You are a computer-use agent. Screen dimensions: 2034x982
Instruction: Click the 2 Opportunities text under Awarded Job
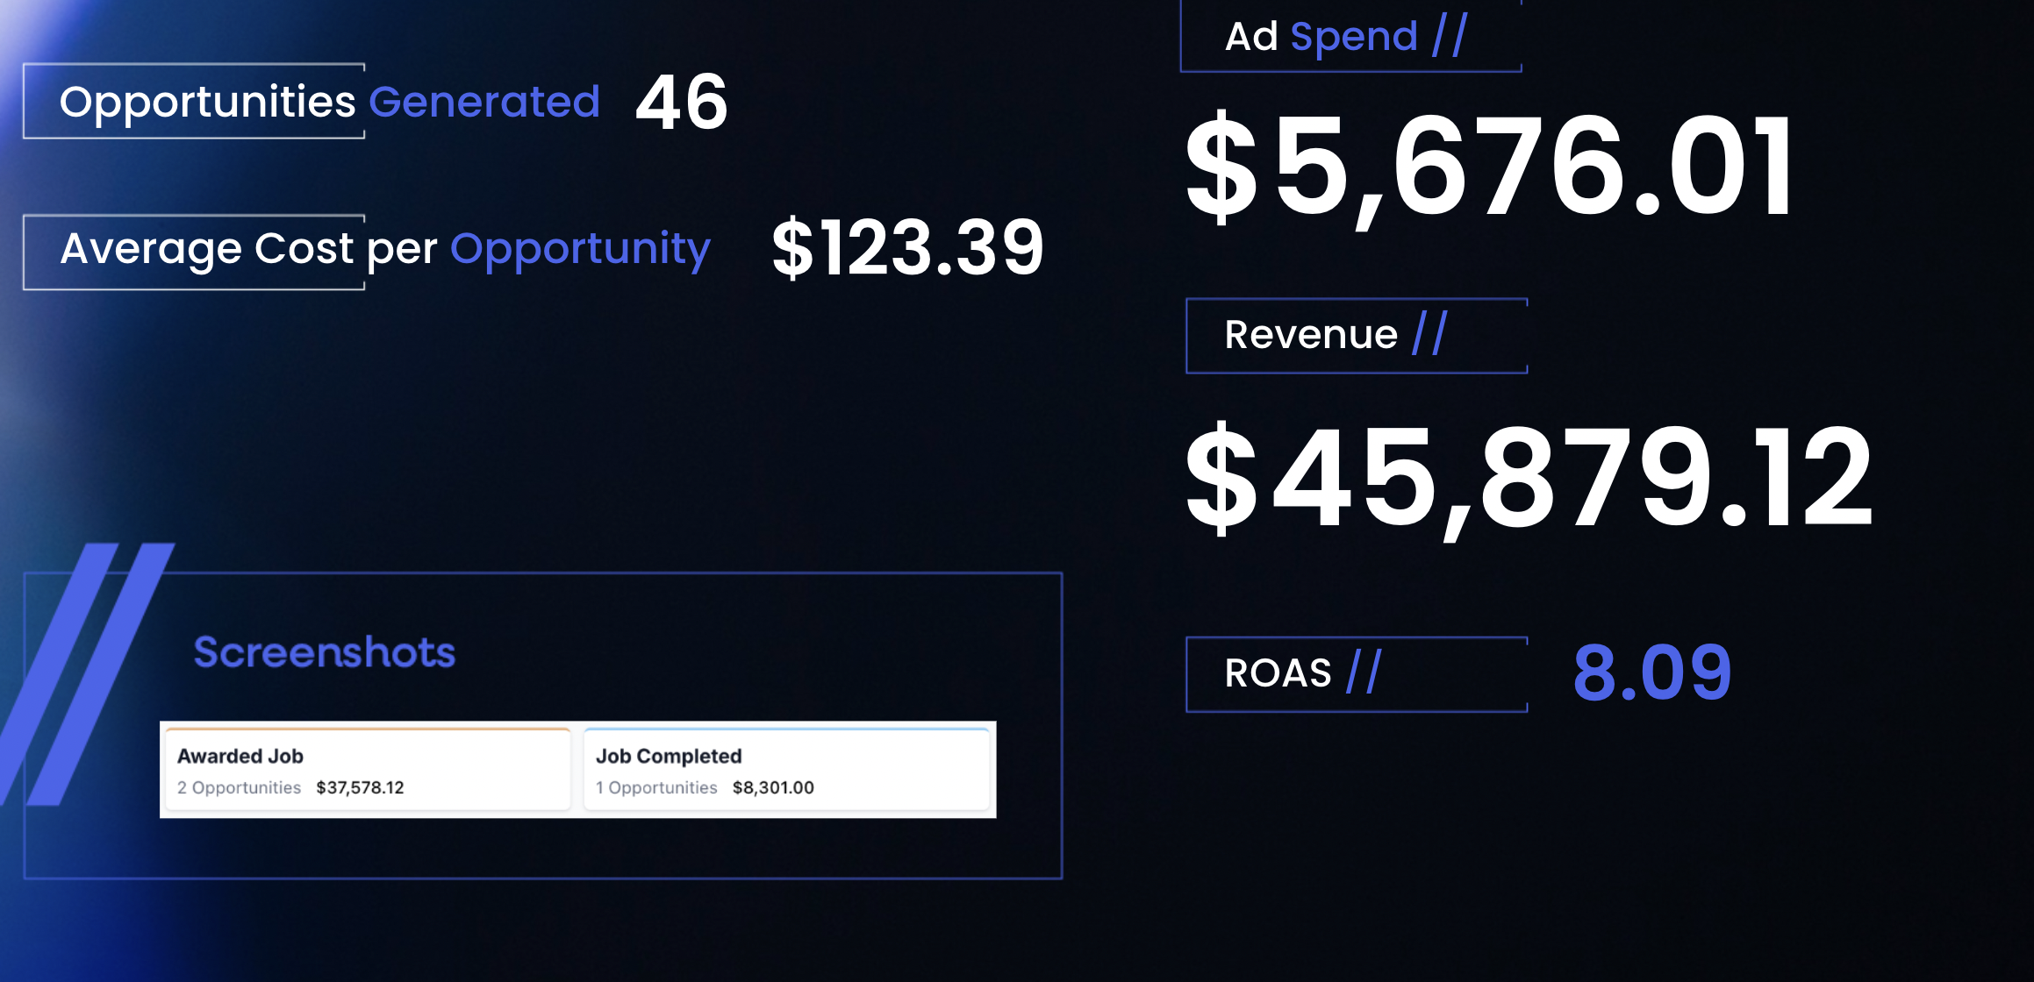tap(239, 787)
